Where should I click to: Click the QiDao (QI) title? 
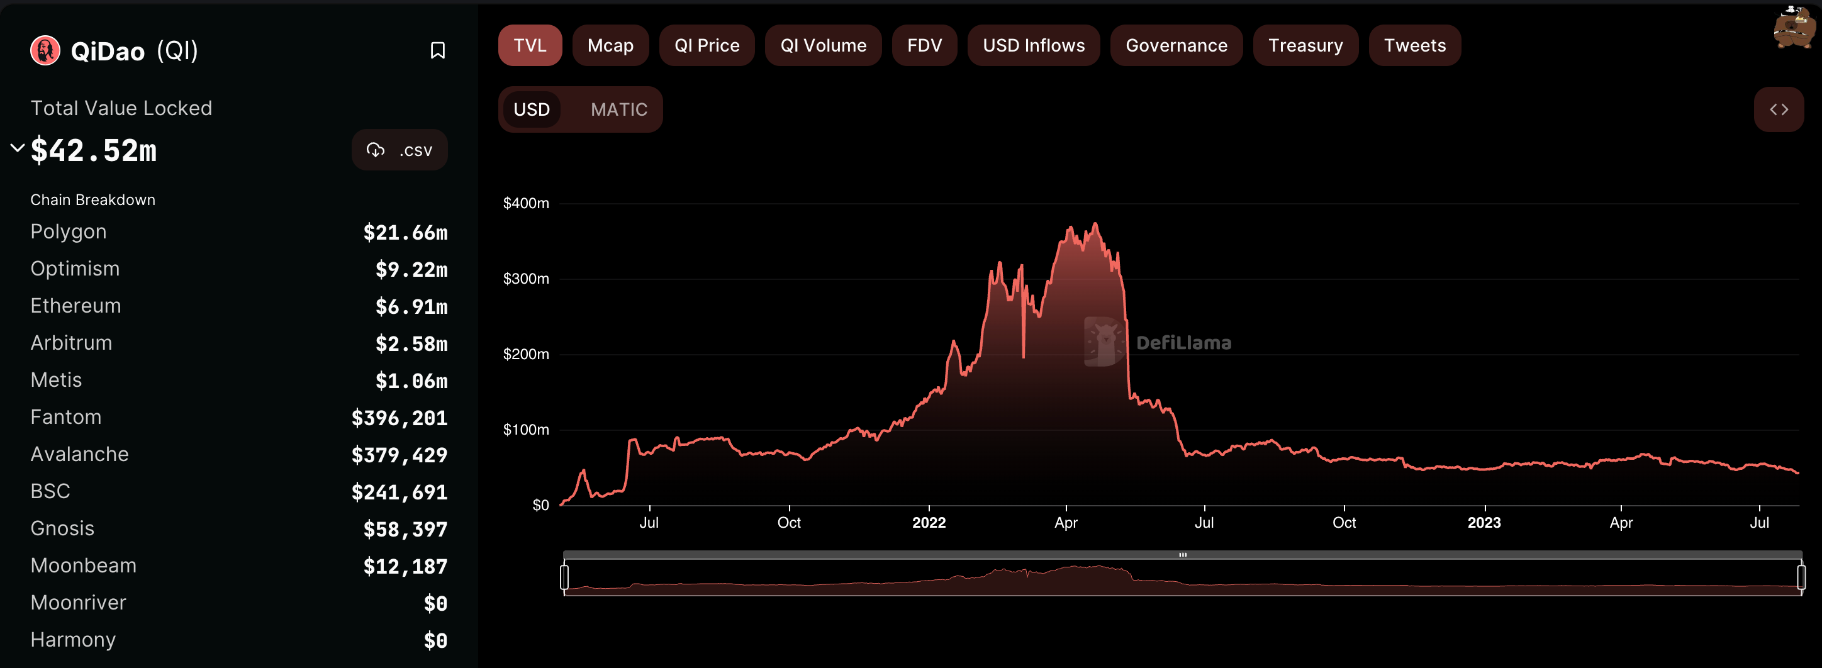[x=135, y=51]
